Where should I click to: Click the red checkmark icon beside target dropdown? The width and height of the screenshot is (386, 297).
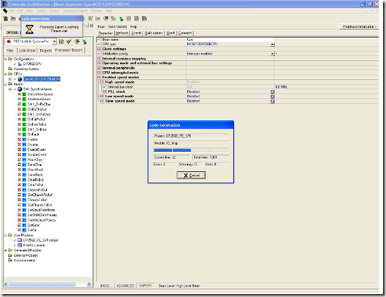click(69, 42)
